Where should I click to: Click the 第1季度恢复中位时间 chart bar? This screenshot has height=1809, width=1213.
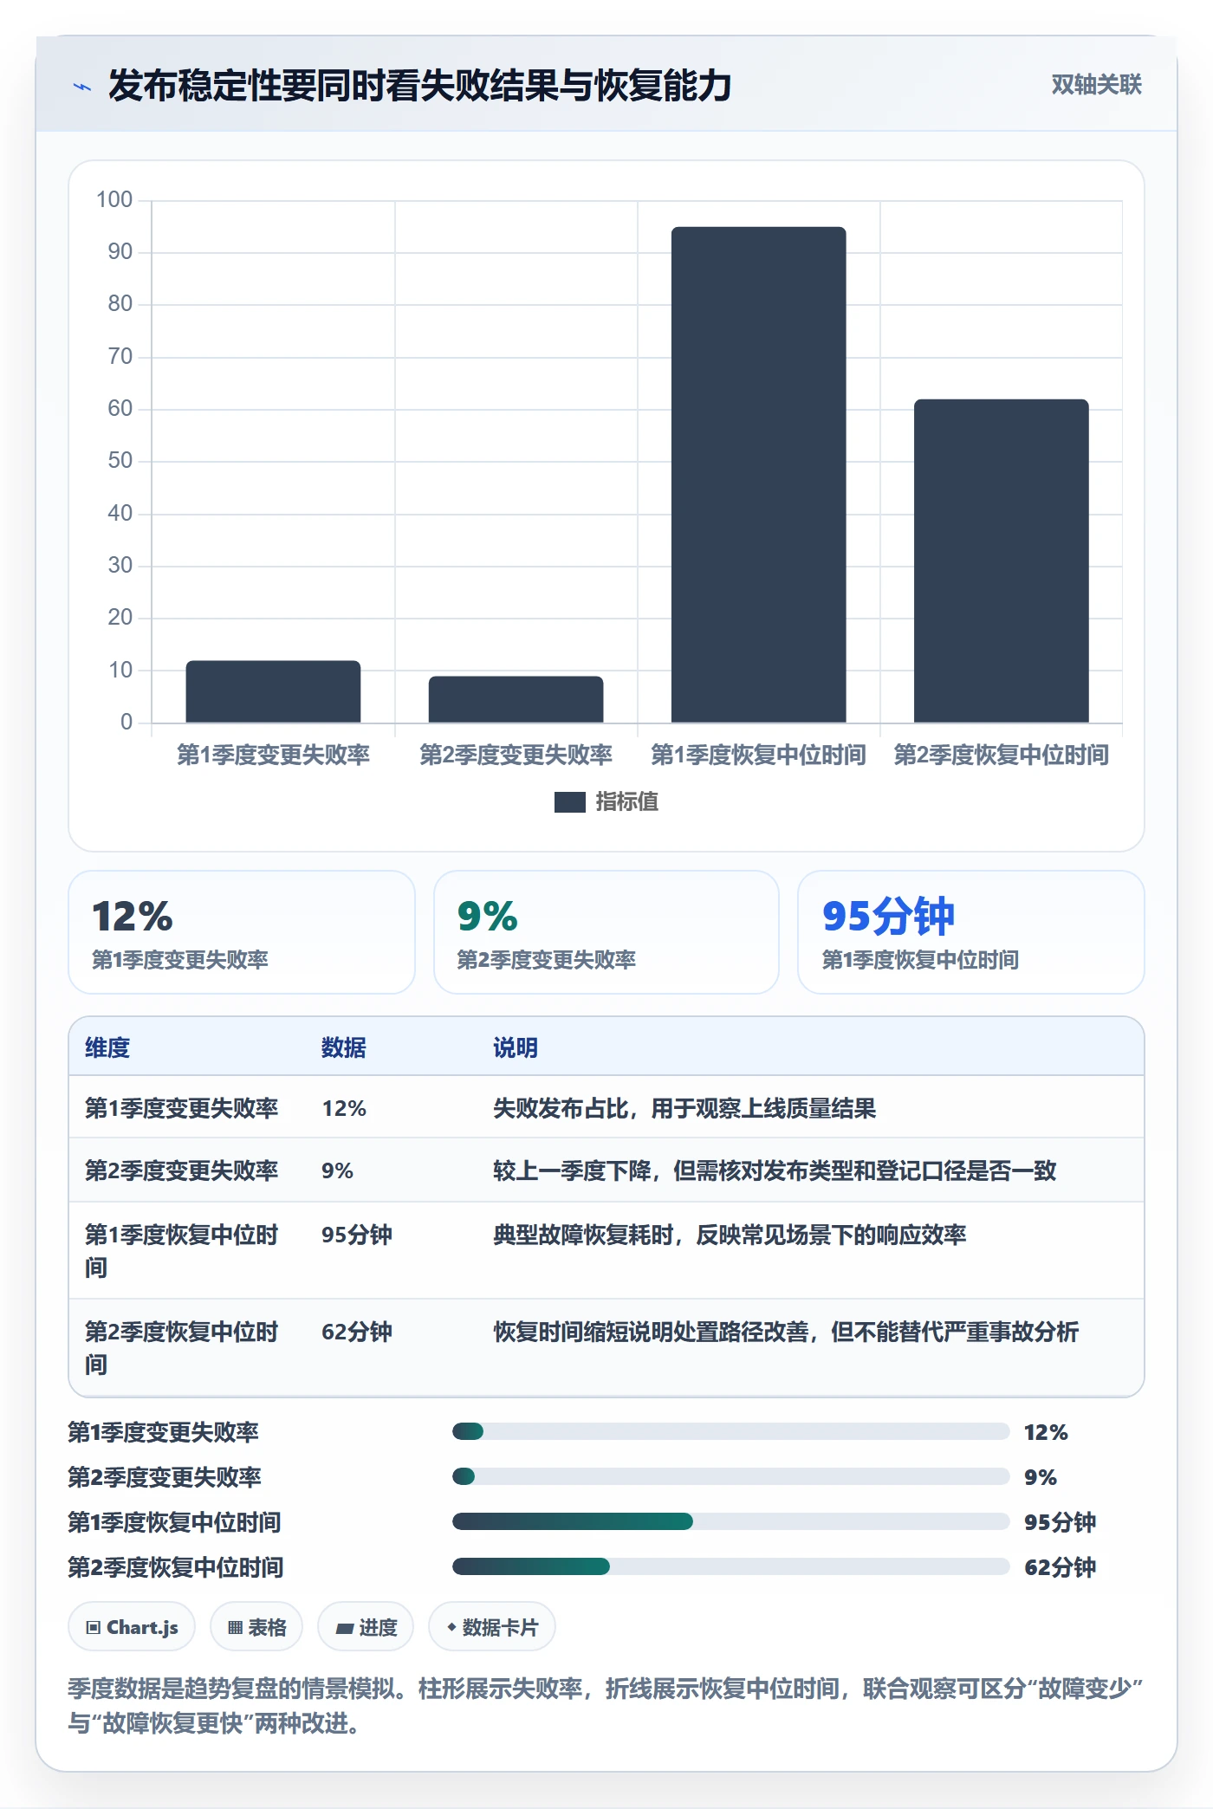(758, 475)
